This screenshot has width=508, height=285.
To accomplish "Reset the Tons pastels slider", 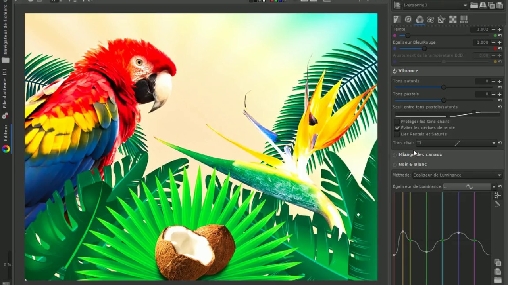I will pyautogui.click(x=500, y=101).
